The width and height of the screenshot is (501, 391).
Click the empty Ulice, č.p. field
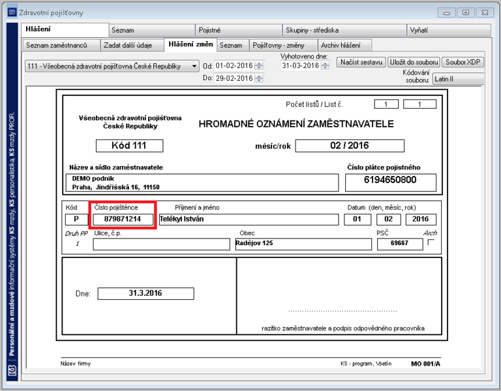point(161,244)
